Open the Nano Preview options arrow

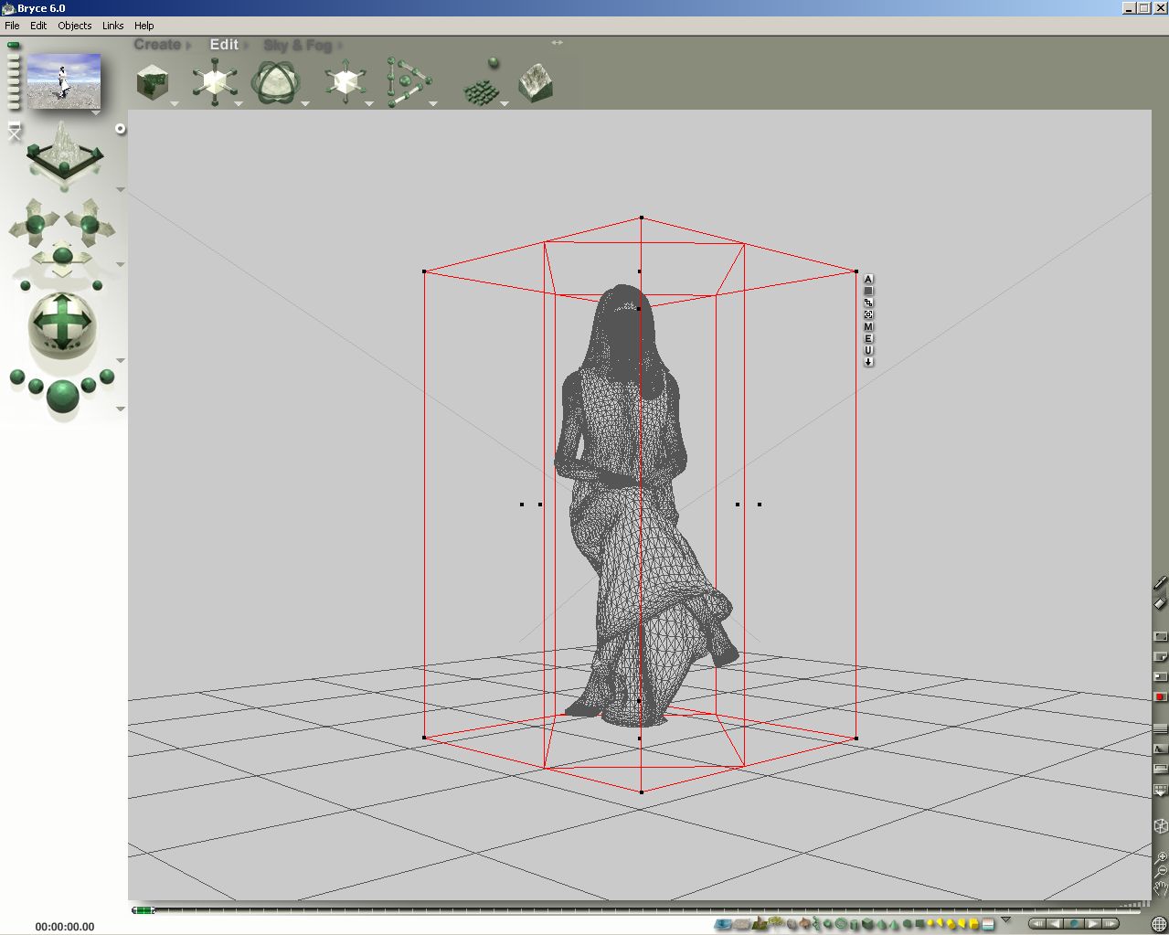(95, 113)
